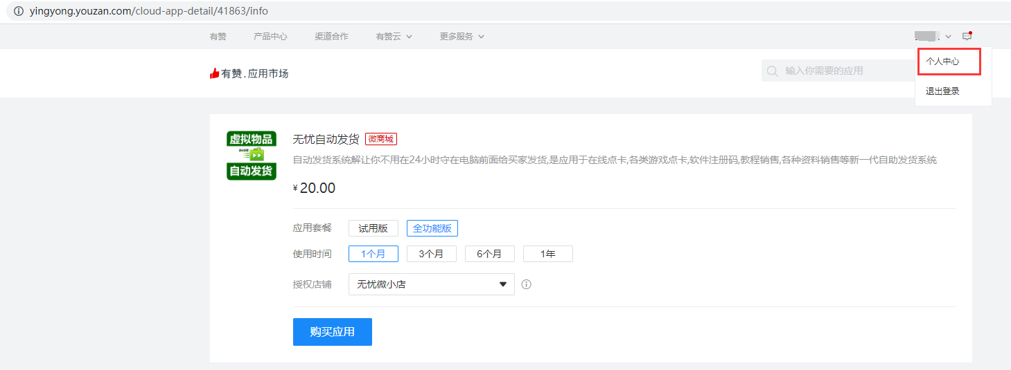Viewport: 1011px width, 370px height.
Task: Choose 退出登录 from account menu
Action: [x=942, y=91]
